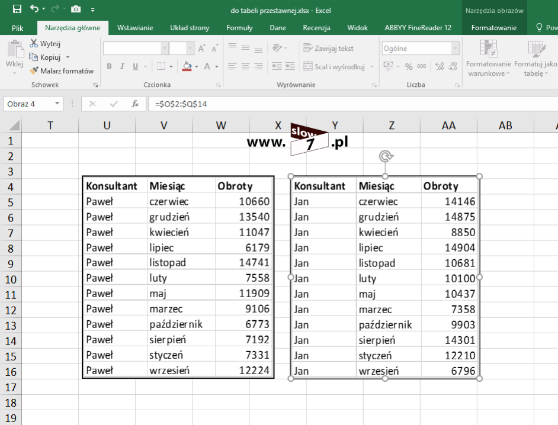Expand the Kopiuj dropdown arrow
Viewport: 558px width, 425px height.
(68, 57)
